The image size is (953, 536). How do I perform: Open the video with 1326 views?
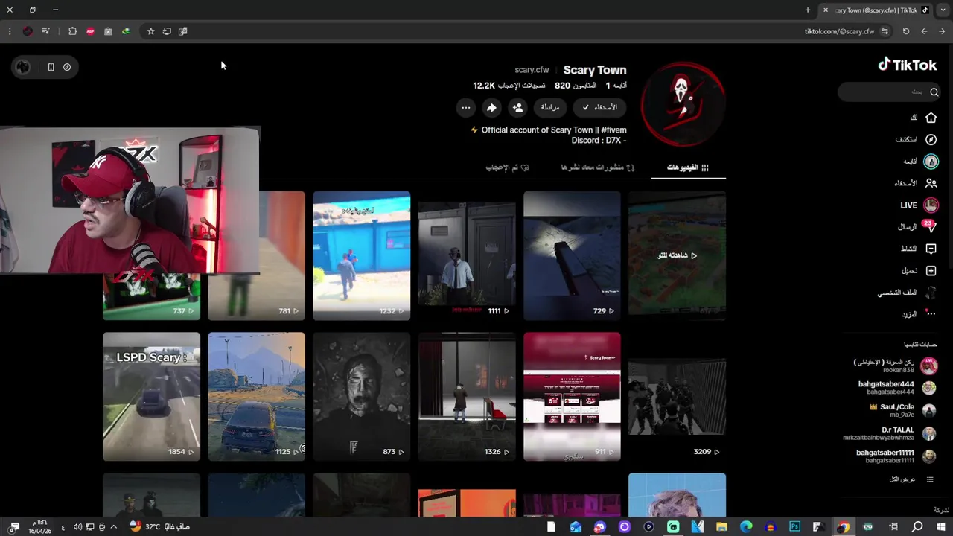[x=467, y=397]
